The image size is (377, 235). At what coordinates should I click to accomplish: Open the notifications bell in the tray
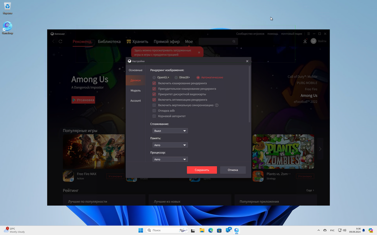[x=363, y=230]
